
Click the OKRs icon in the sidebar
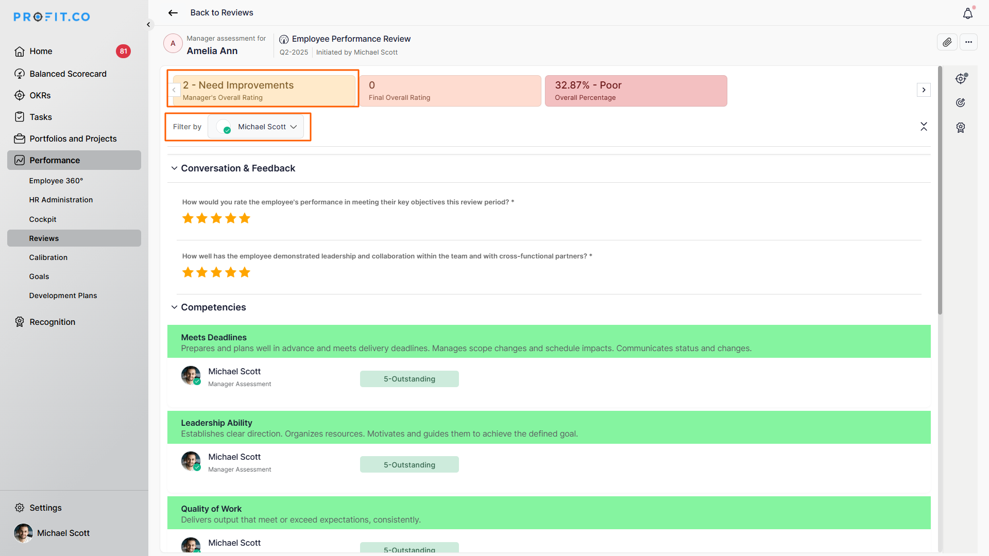(x=20, y=95)
